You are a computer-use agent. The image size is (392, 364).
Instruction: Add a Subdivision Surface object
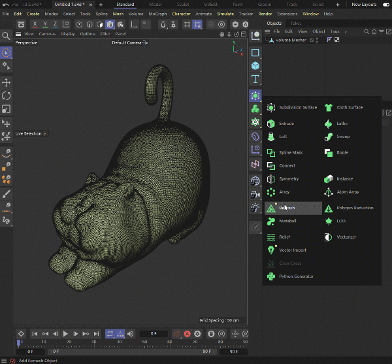(x=297, y=108)
